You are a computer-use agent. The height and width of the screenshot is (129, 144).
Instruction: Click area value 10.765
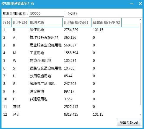(x=69, y=68)
